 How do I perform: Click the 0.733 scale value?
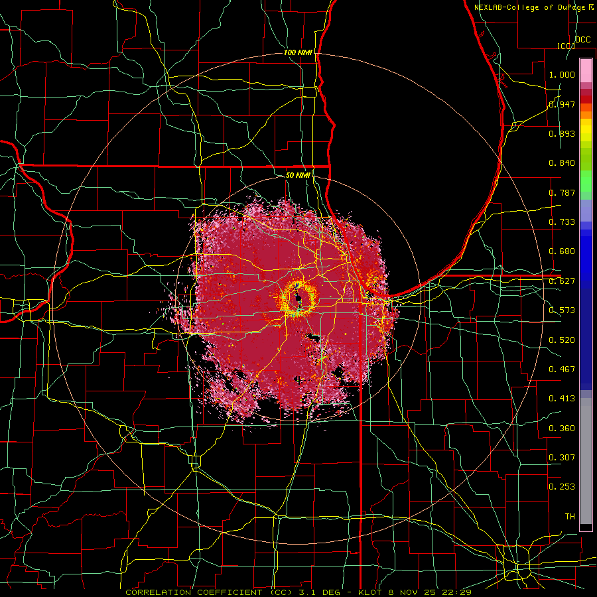click(562, 222)
